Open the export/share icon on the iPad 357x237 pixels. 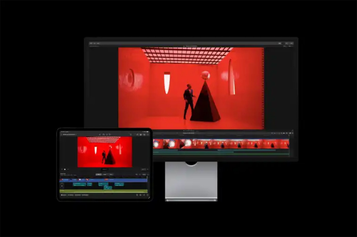tap(140, 135)
